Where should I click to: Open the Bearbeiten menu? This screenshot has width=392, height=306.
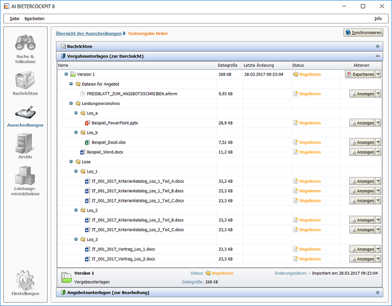tap(34, 18)
